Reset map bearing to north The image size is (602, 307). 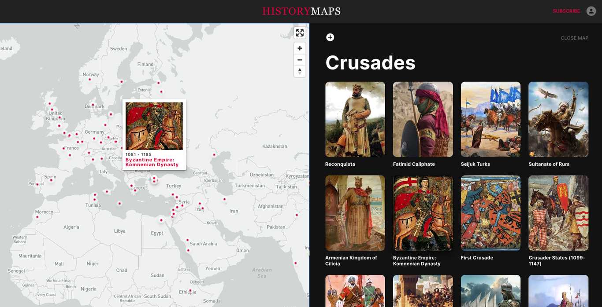(x=300, y=71)
